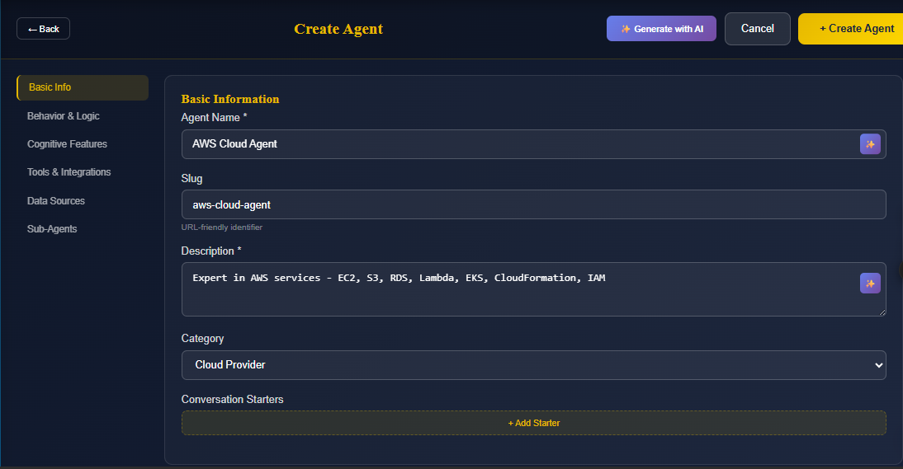903x469 pixels.
Task: Click the Create Agent page title
Action: tap(338, 29)
